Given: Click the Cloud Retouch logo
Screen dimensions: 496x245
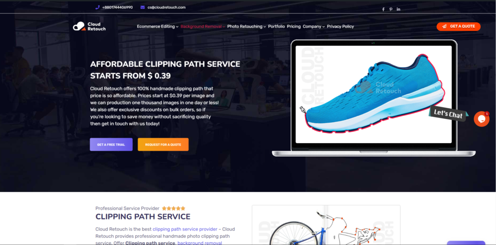Looking at the screenshot, I should coord(89,27).
